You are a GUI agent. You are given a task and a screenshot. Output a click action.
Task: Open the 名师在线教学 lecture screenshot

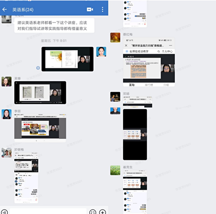[x=149, y=62]
